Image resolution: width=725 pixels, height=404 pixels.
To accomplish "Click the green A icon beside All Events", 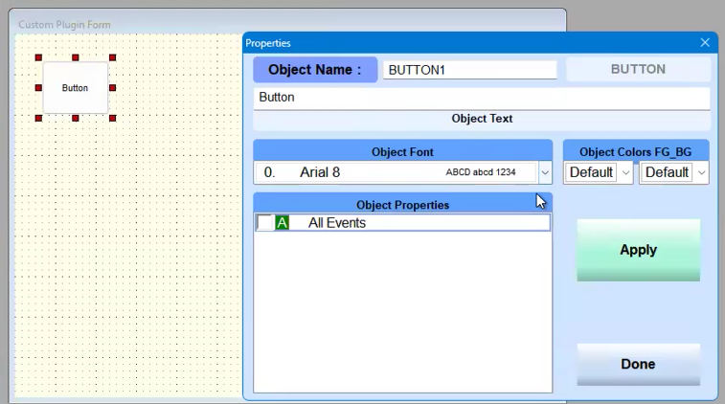I will 282,223.
